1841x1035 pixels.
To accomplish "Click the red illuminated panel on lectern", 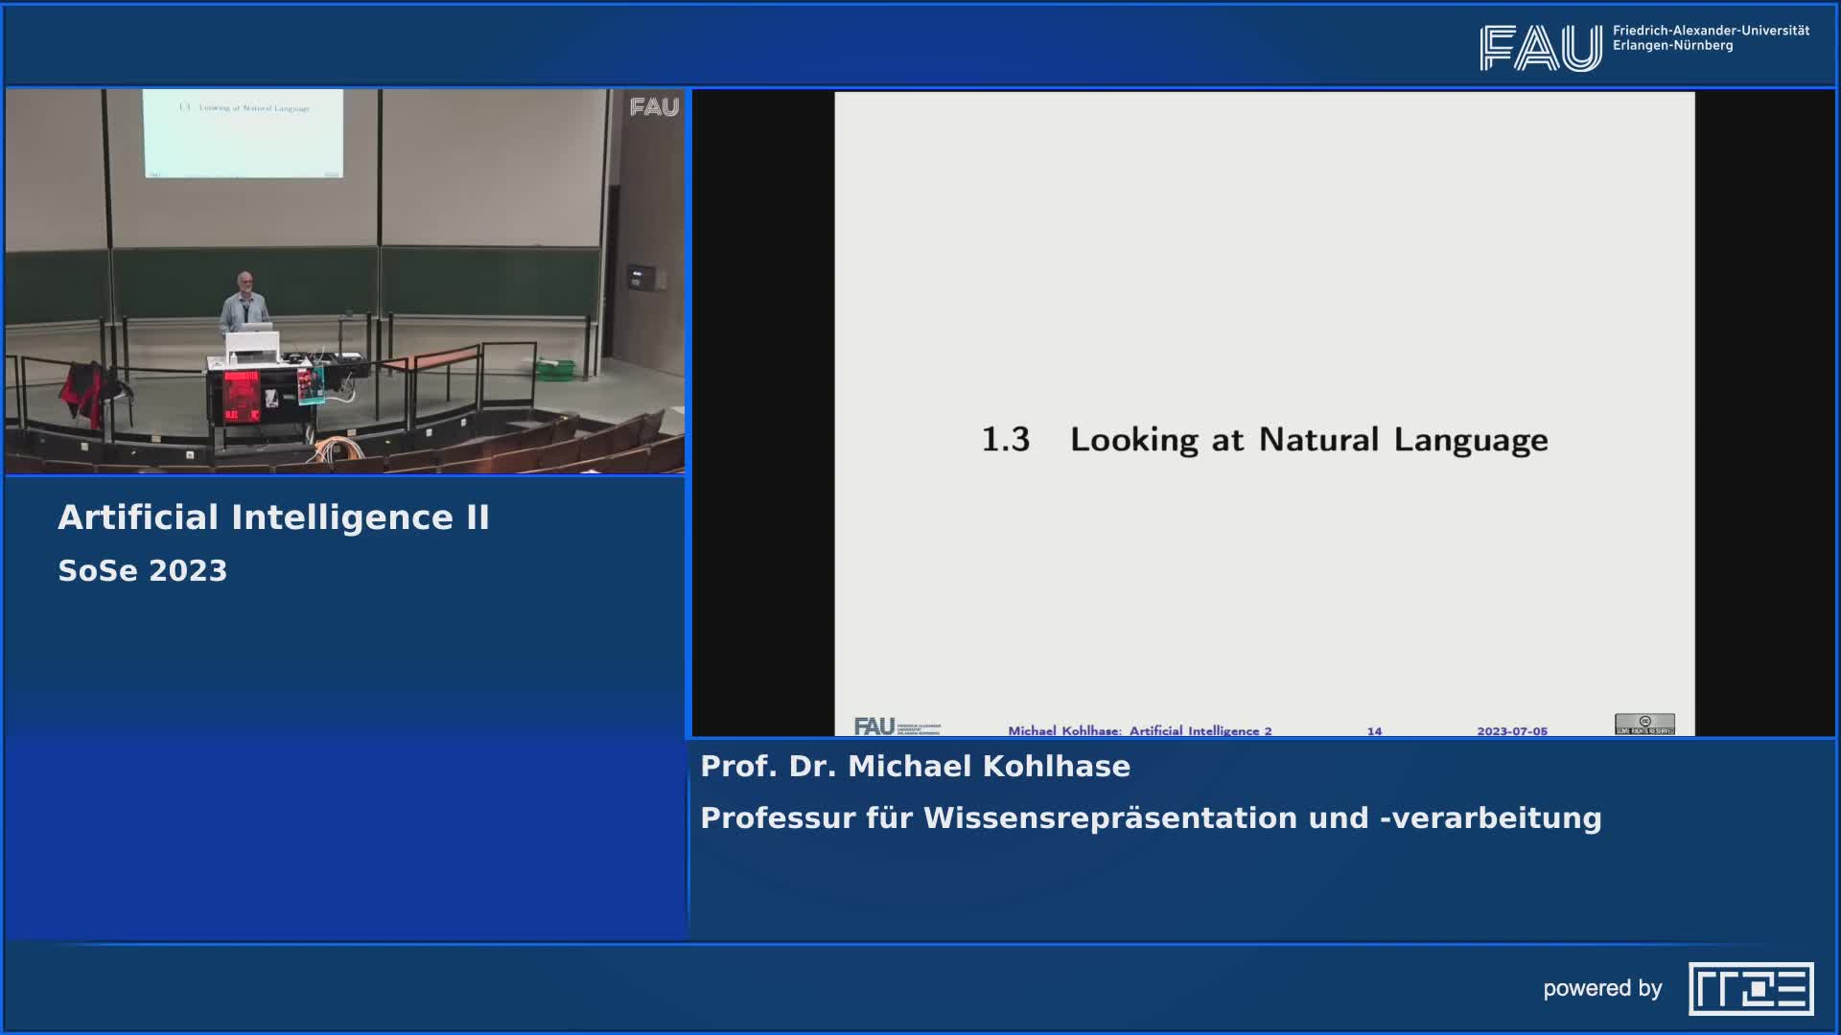I will pos(241,396).
